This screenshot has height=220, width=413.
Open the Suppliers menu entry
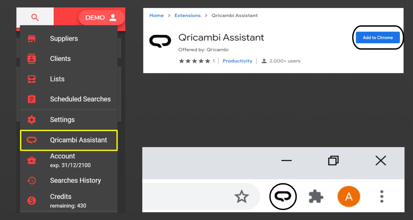click(69, 39)
